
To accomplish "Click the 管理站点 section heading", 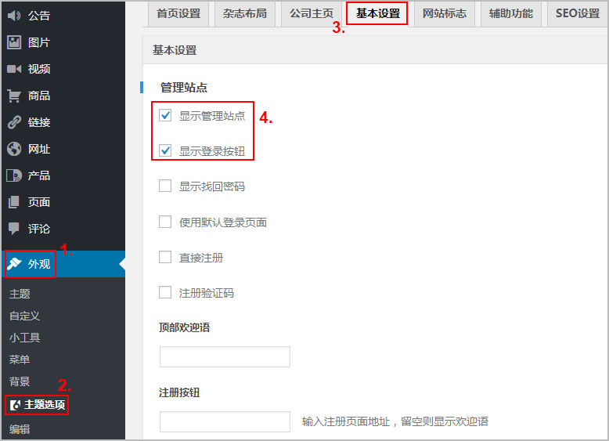I will (x=184, y=88).
